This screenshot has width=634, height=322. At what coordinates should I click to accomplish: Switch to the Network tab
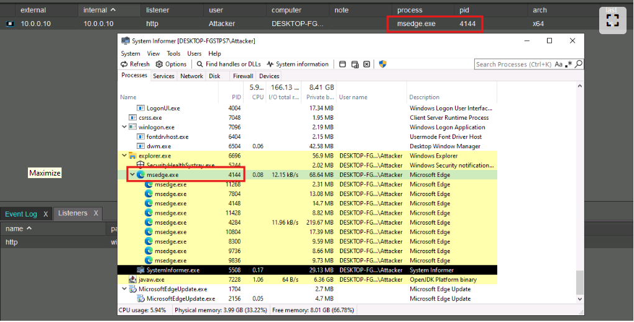(x=191, y=76)
